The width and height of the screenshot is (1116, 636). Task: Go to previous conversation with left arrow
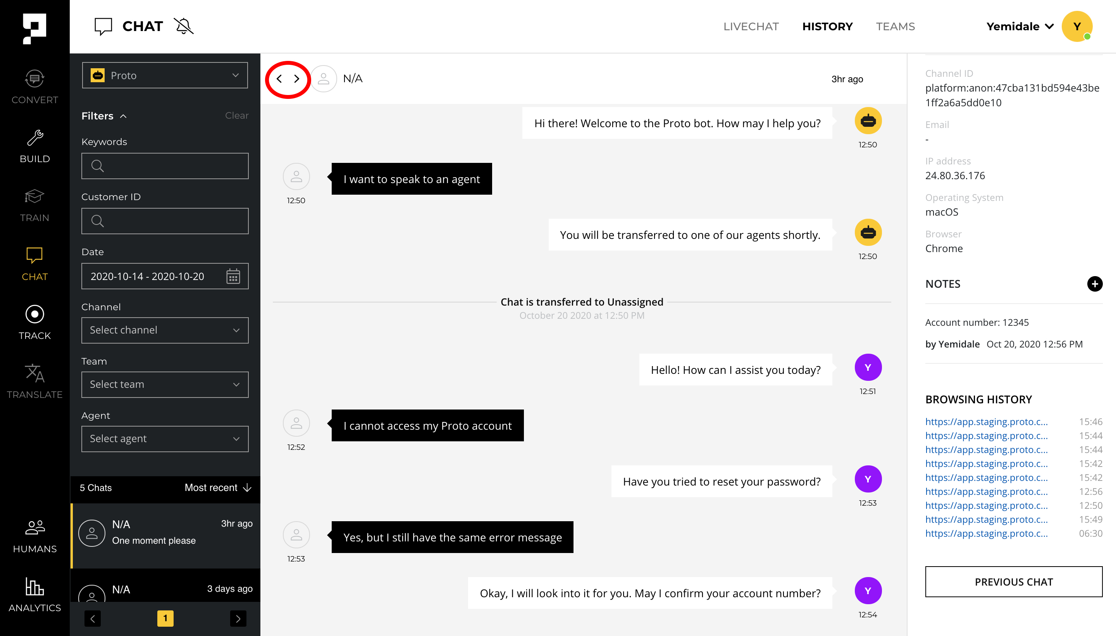pos(279,79)
